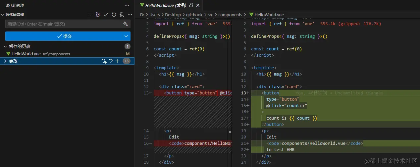Click the Vue icon beside HelloWorld.vue staged file
The image size is (420, 167).
8,54
